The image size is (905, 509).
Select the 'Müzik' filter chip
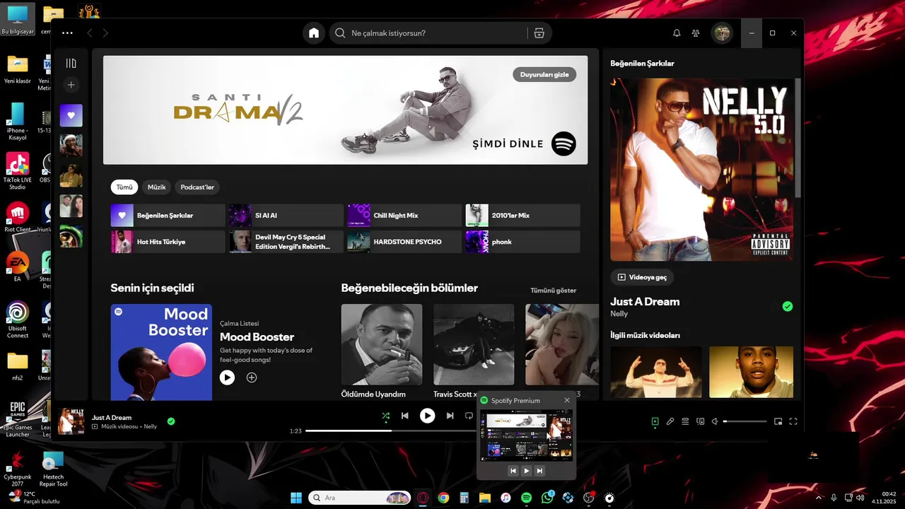(156, 187)
